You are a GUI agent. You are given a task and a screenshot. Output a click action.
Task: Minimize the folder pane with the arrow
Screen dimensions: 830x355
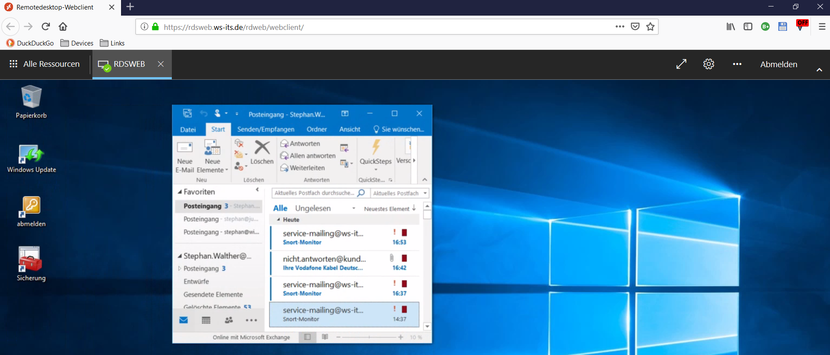(x=257, y=190)
